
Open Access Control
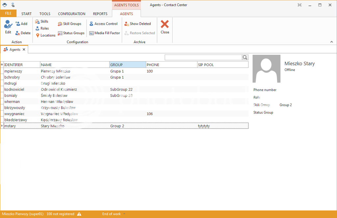103,24
